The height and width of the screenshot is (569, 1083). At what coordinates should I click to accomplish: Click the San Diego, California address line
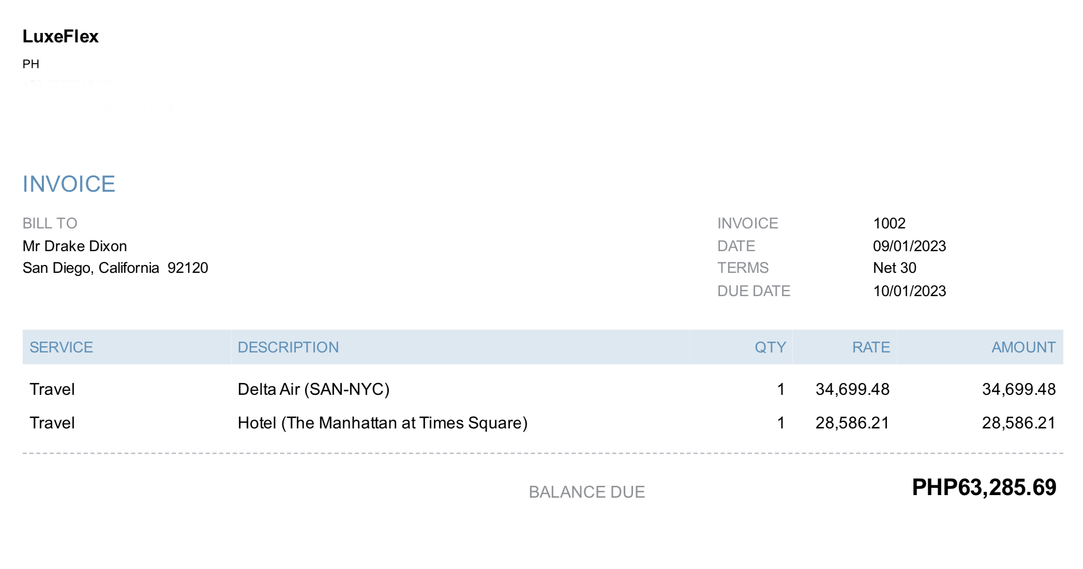(115, 268)
